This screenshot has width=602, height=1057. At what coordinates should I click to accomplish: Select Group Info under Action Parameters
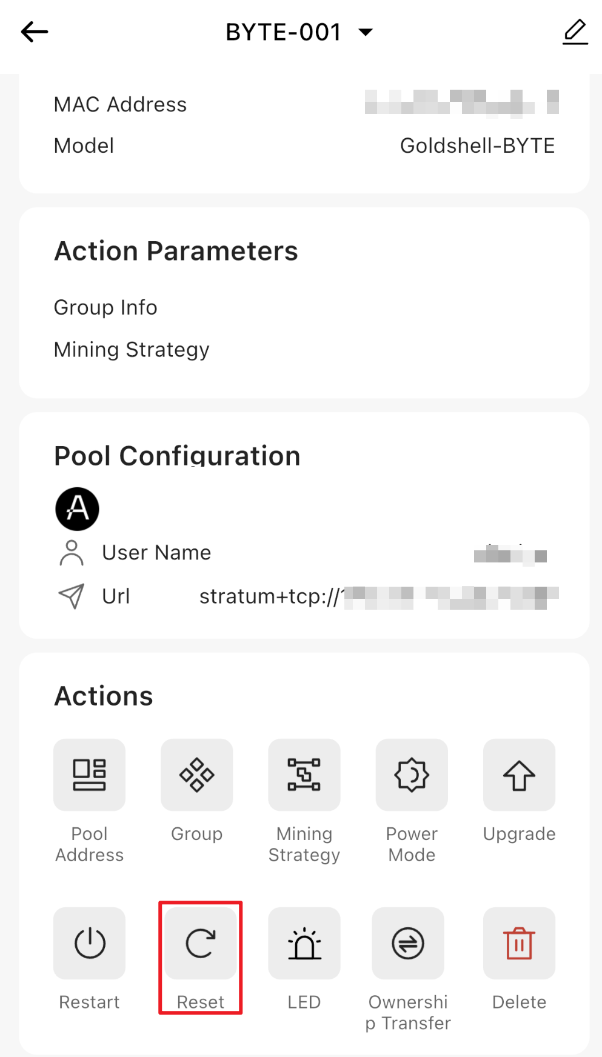tap(105, 307)
